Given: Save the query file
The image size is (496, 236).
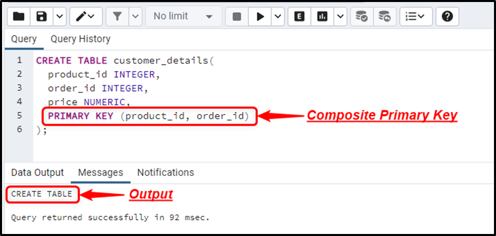Looking at the screenshot, I should [41, 17].
